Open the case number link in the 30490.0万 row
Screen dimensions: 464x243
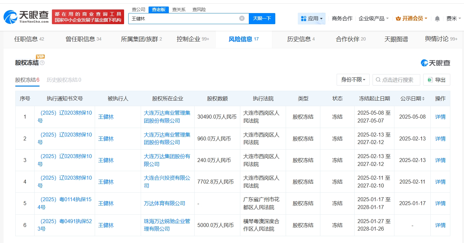[65, 117]
